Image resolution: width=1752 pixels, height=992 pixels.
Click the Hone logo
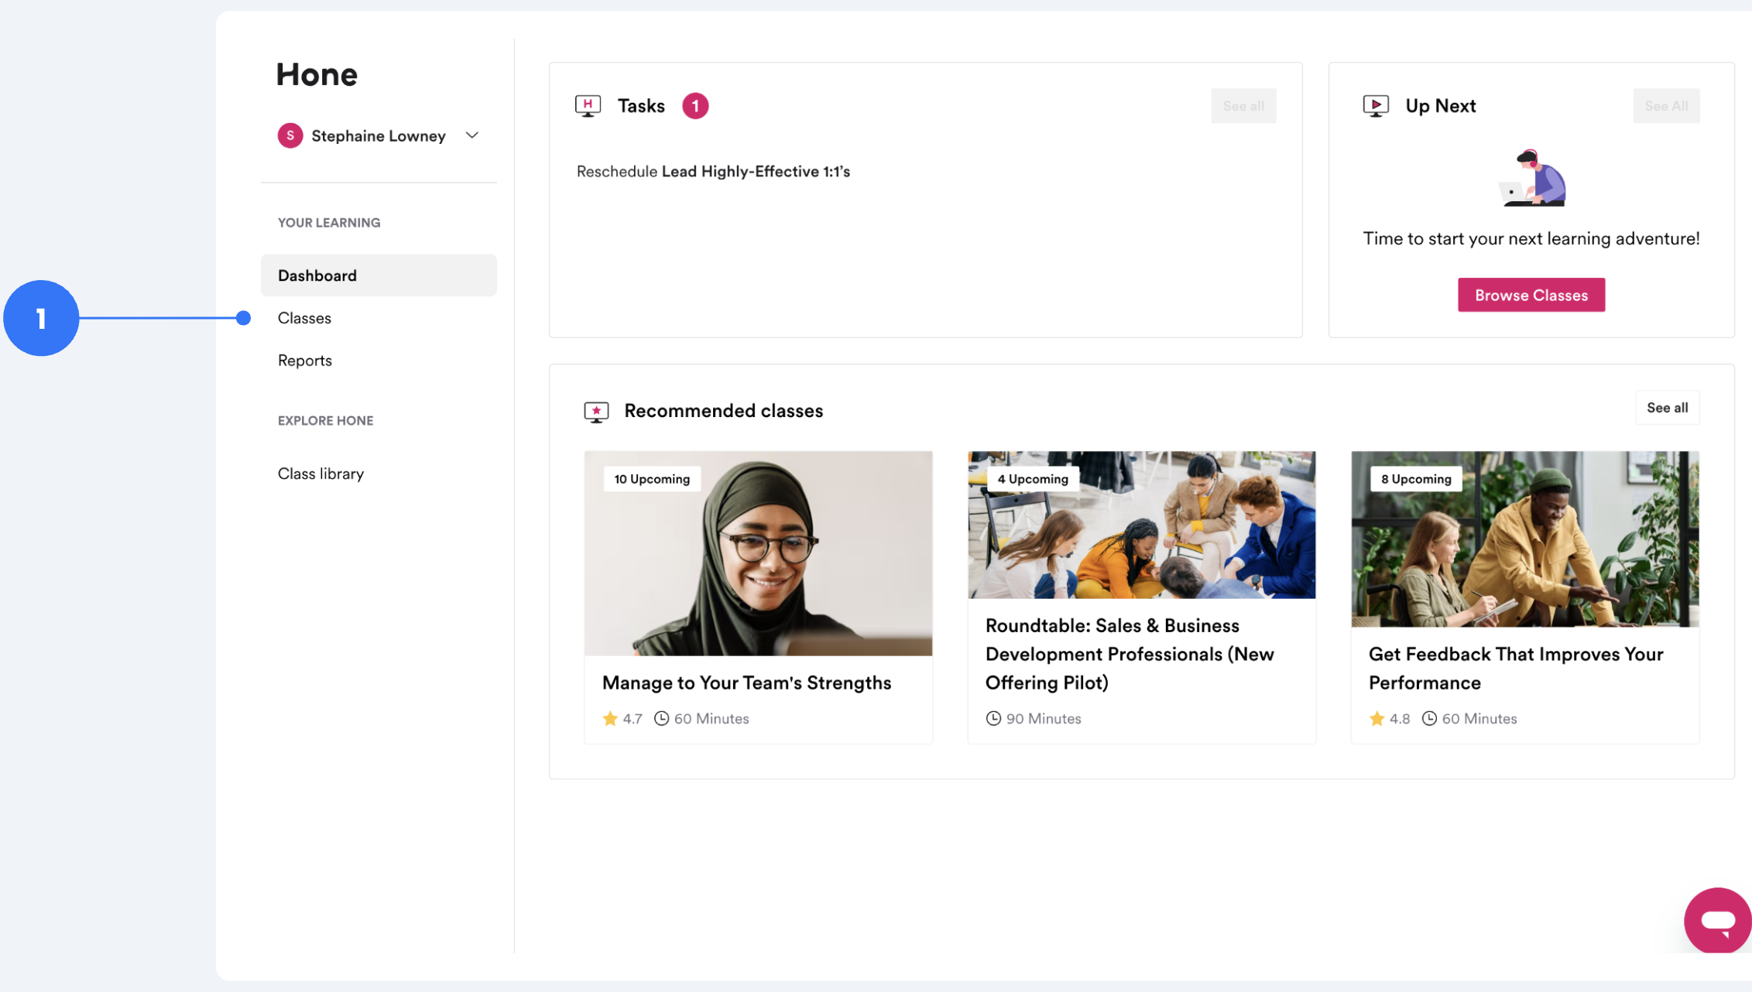[x=317, y=74]
